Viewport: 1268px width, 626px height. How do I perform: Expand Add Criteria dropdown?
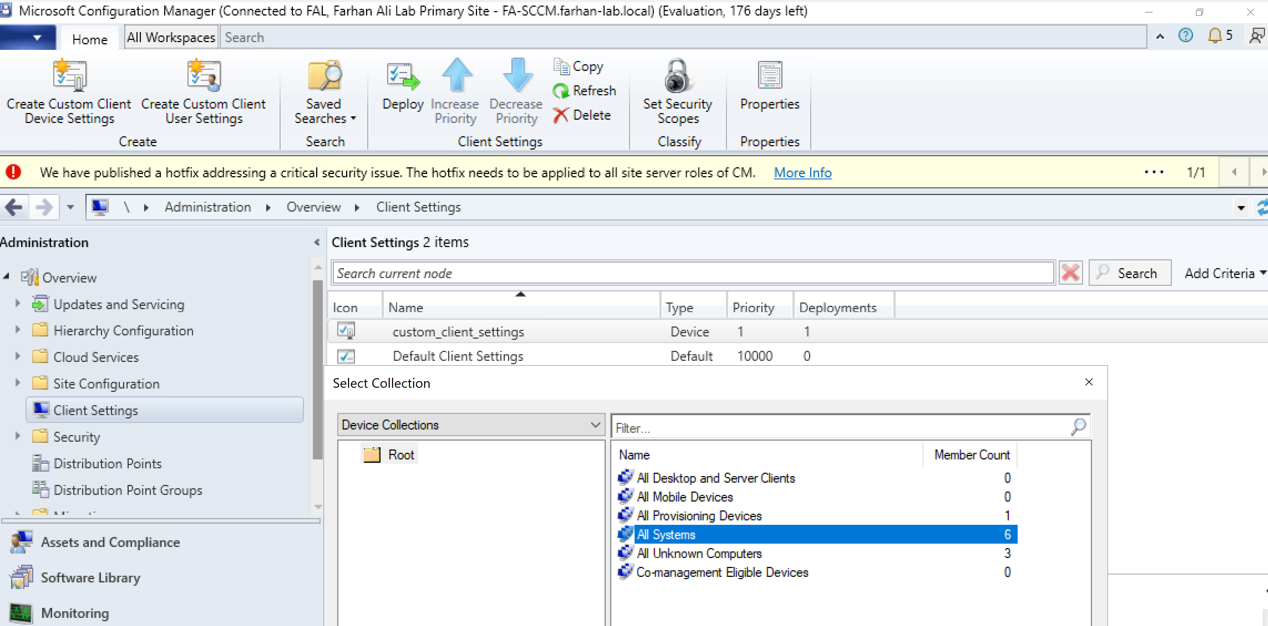click(1225, 273)
